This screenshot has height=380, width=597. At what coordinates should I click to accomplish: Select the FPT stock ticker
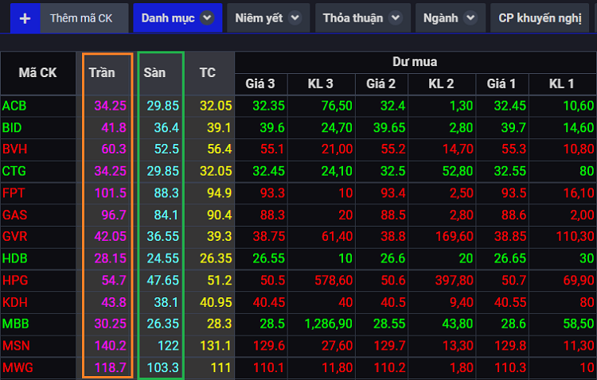[14, 193]
